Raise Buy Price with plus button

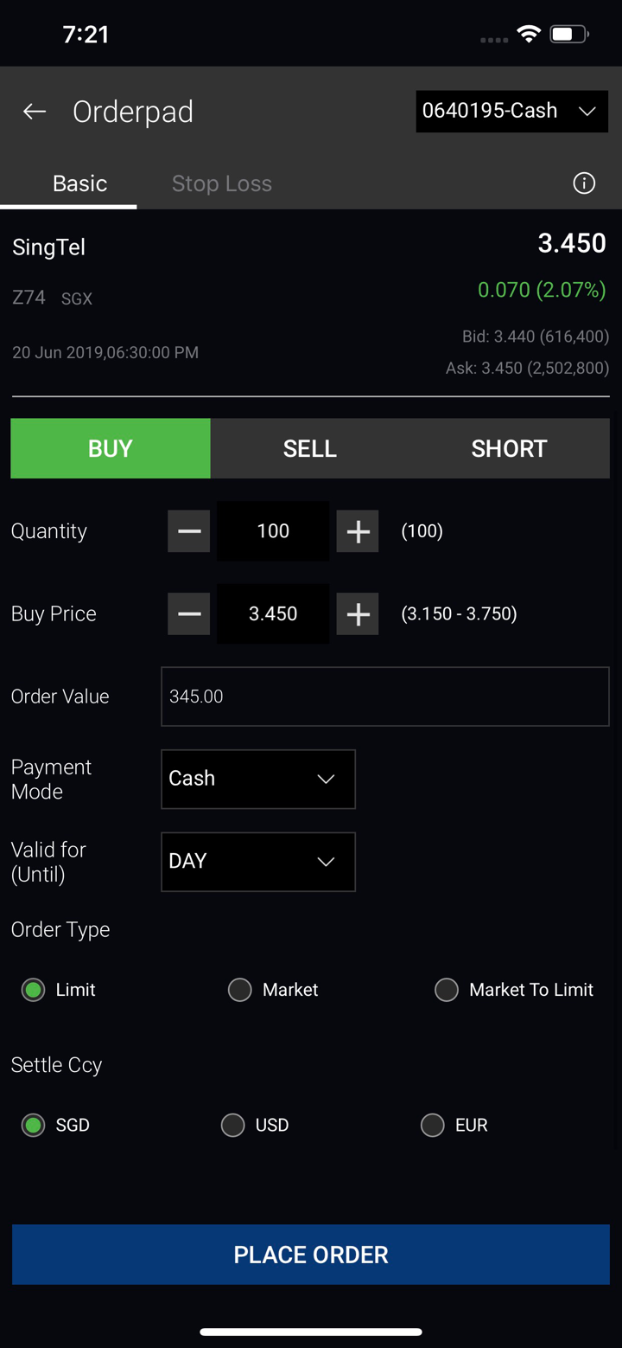click(358, 614)
